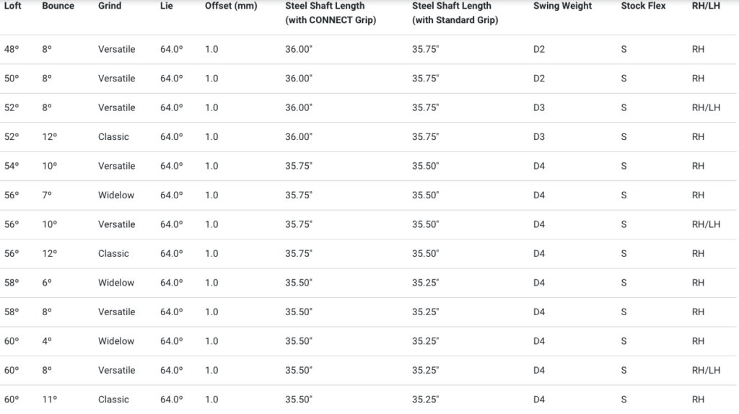
Task: Select the Grind column header
Action: [x=110, y=6]
